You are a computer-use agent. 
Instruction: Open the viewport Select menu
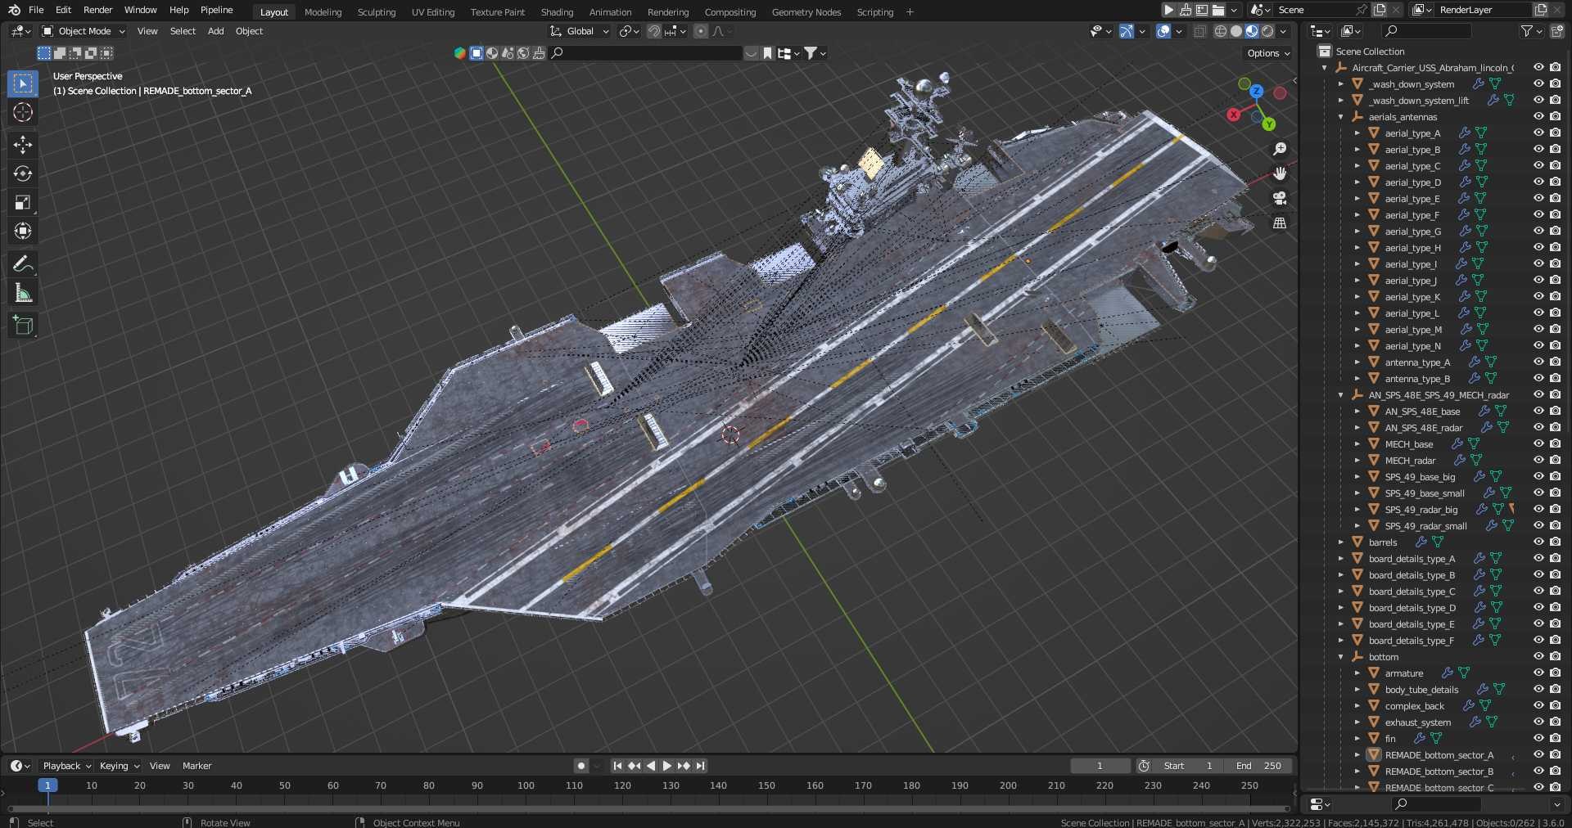coord(183,31)
